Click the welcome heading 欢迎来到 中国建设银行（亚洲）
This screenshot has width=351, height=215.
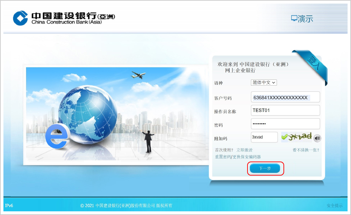coord(253,64)
